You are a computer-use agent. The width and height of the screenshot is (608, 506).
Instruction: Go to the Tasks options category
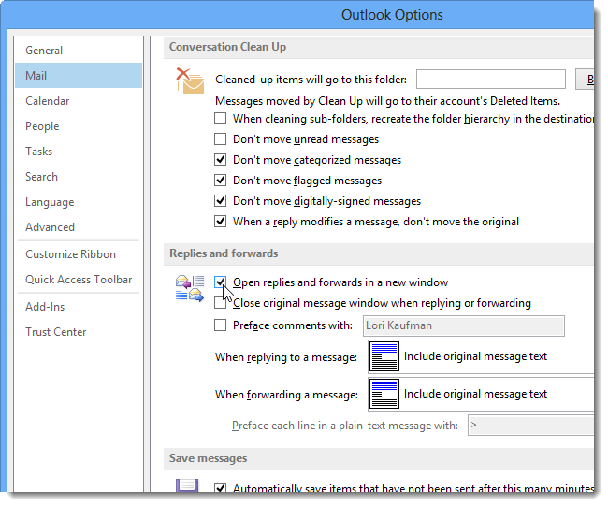click(x=79, y=152)
